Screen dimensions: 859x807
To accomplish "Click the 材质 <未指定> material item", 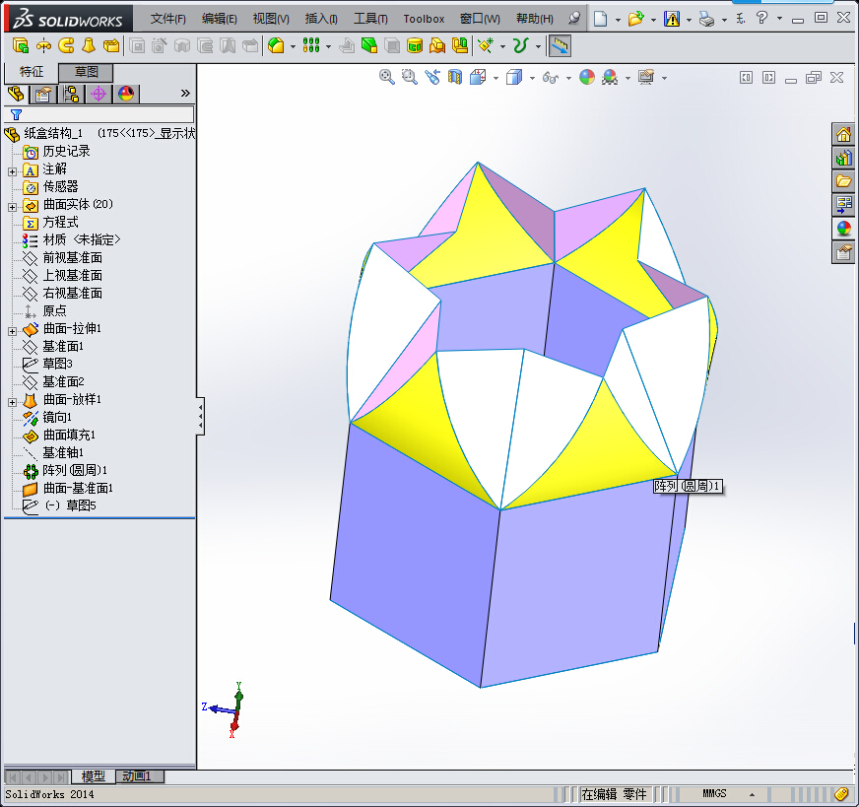I will point(81,240).
